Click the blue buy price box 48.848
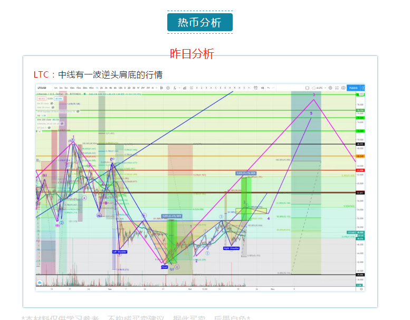Image resolution: width=410 pixels, height=320 pixels. point(59,99)
